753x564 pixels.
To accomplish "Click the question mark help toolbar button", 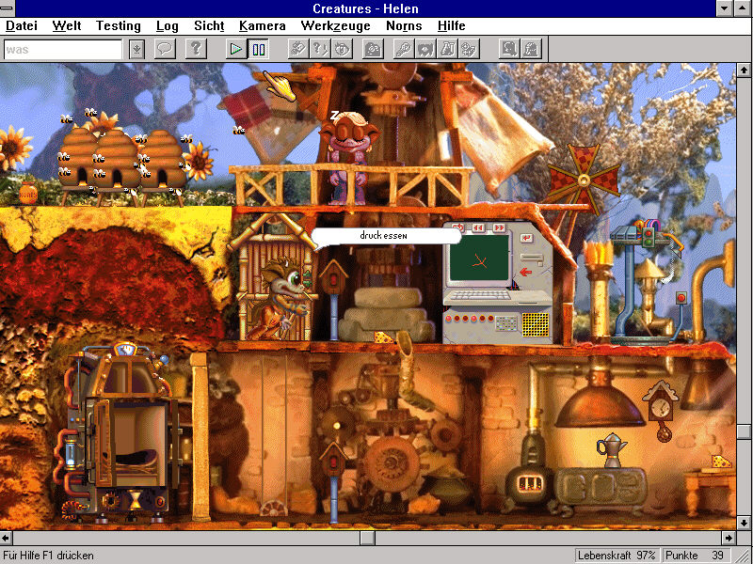I will point(196,49).
